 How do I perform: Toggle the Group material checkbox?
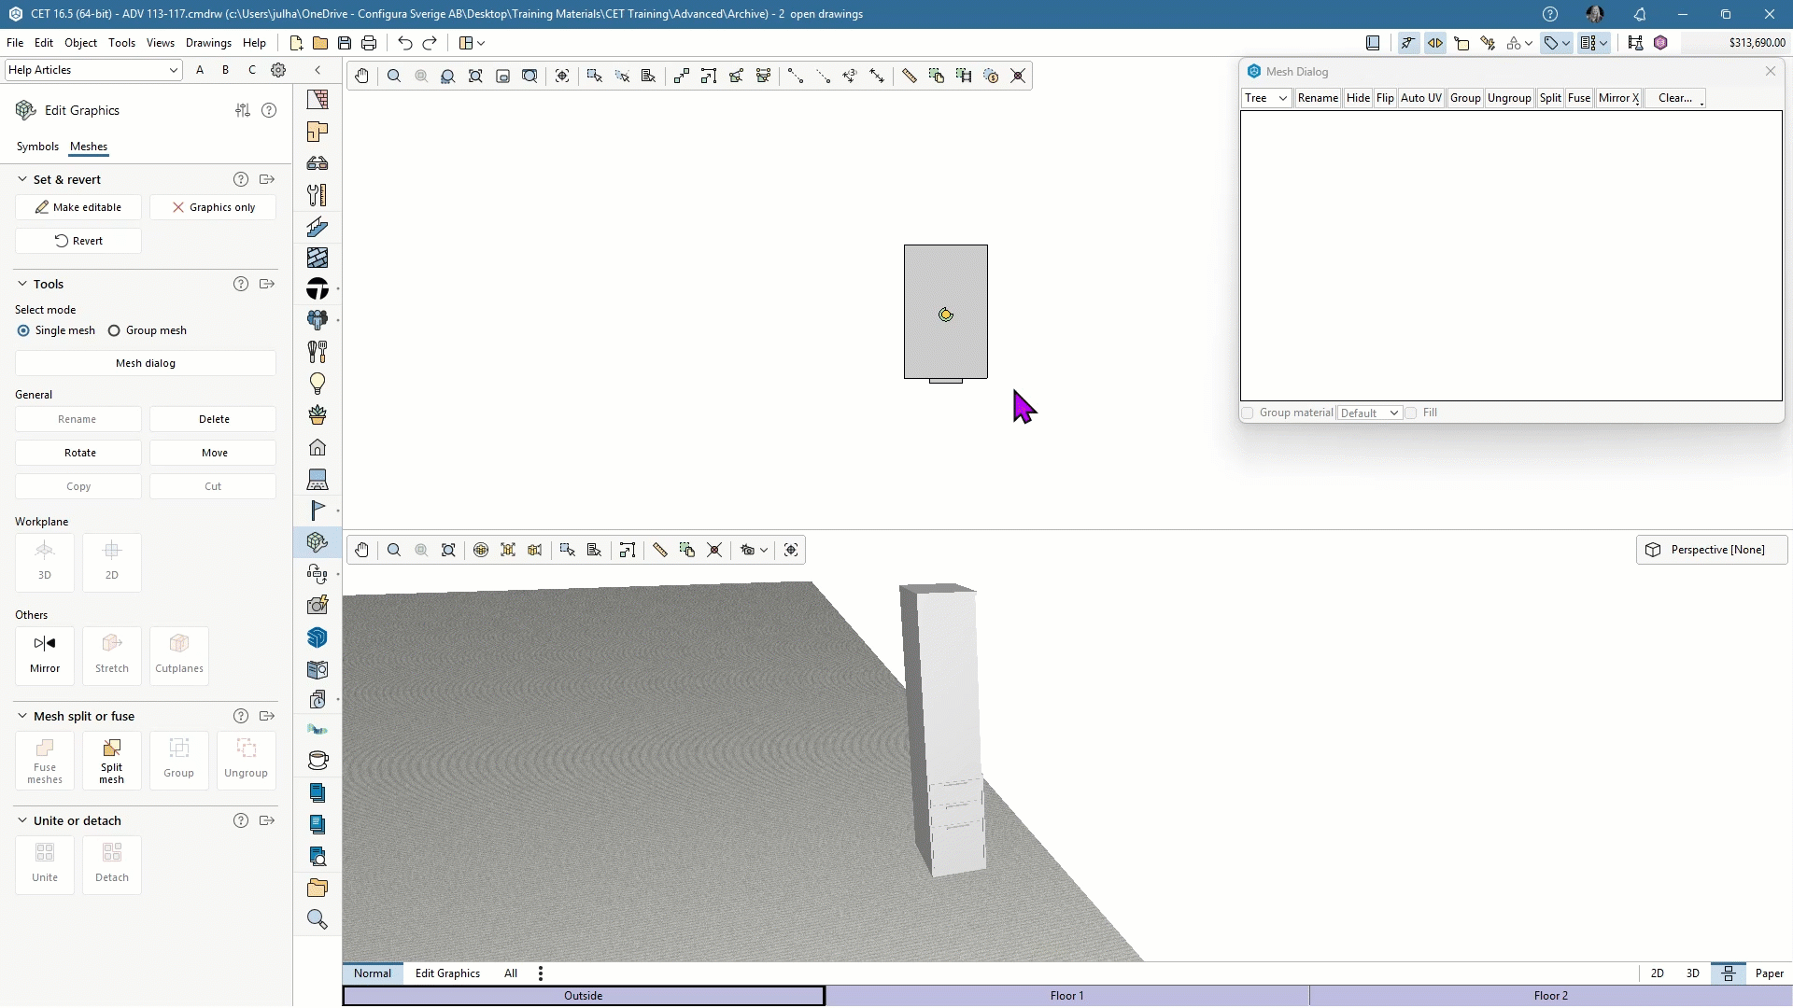1248,413
